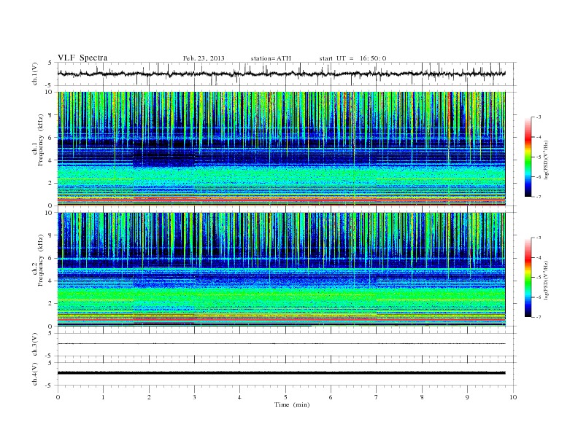Click the "6" kHz tick on ch.2 frequency axis
The height and width of the screenshot is (446, 578).
50,258
